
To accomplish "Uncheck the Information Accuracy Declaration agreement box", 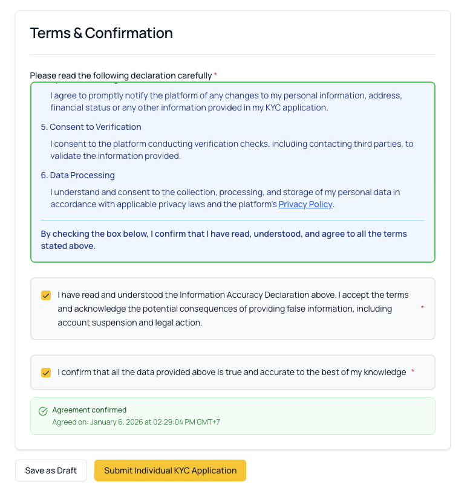I will tap(45, 295).
